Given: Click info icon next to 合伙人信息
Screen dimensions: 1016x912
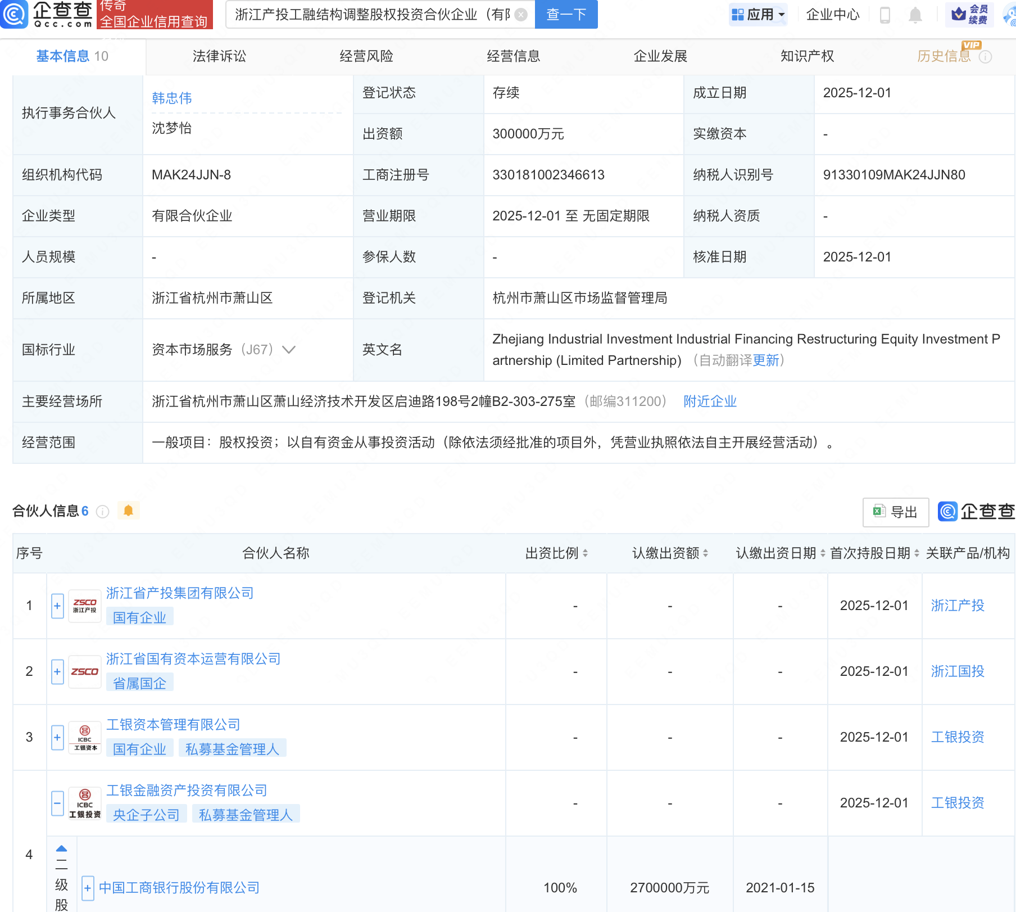Looking at the screenshot, I should (102, 511).
